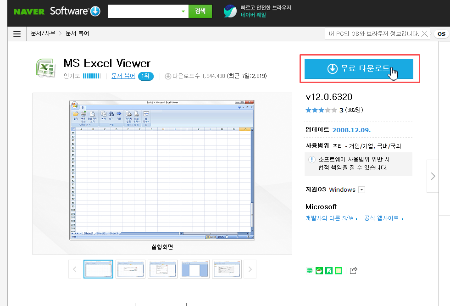Click the 무료 다운로드 button
Screen dimensions: 450x306
(359, 69)
